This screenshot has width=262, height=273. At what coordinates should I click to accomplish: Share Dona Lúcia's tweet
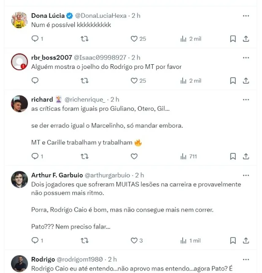[246, 38]
